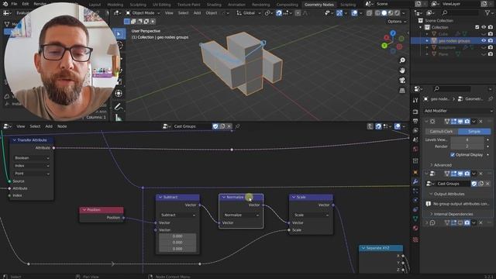
Task: Click the blue Z axis on the navigation gizmo
Action: click(393, 33)
